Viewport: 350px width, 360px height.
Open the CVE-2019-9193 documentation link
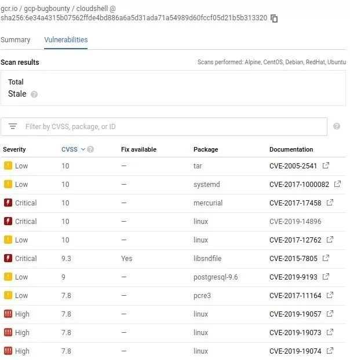[x=293, y=277]
